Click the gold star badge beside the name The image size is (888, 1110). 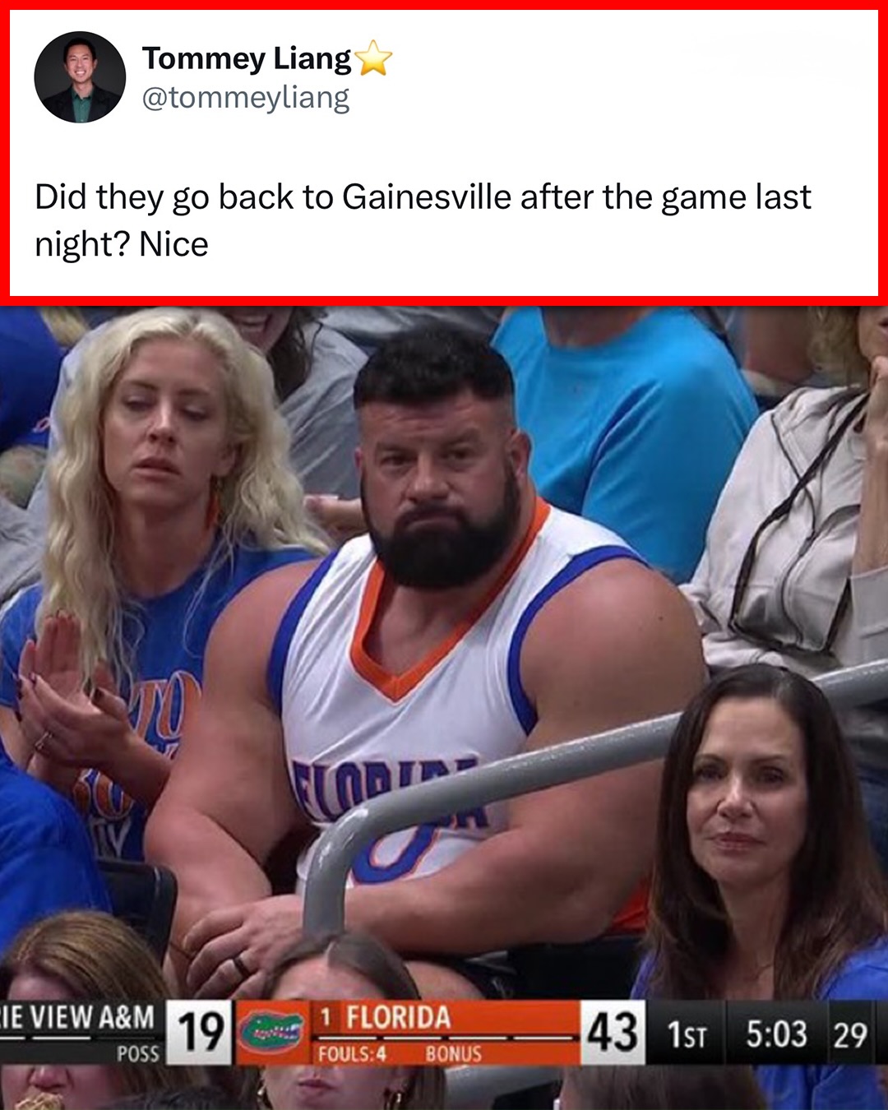[x=372, y=58]
